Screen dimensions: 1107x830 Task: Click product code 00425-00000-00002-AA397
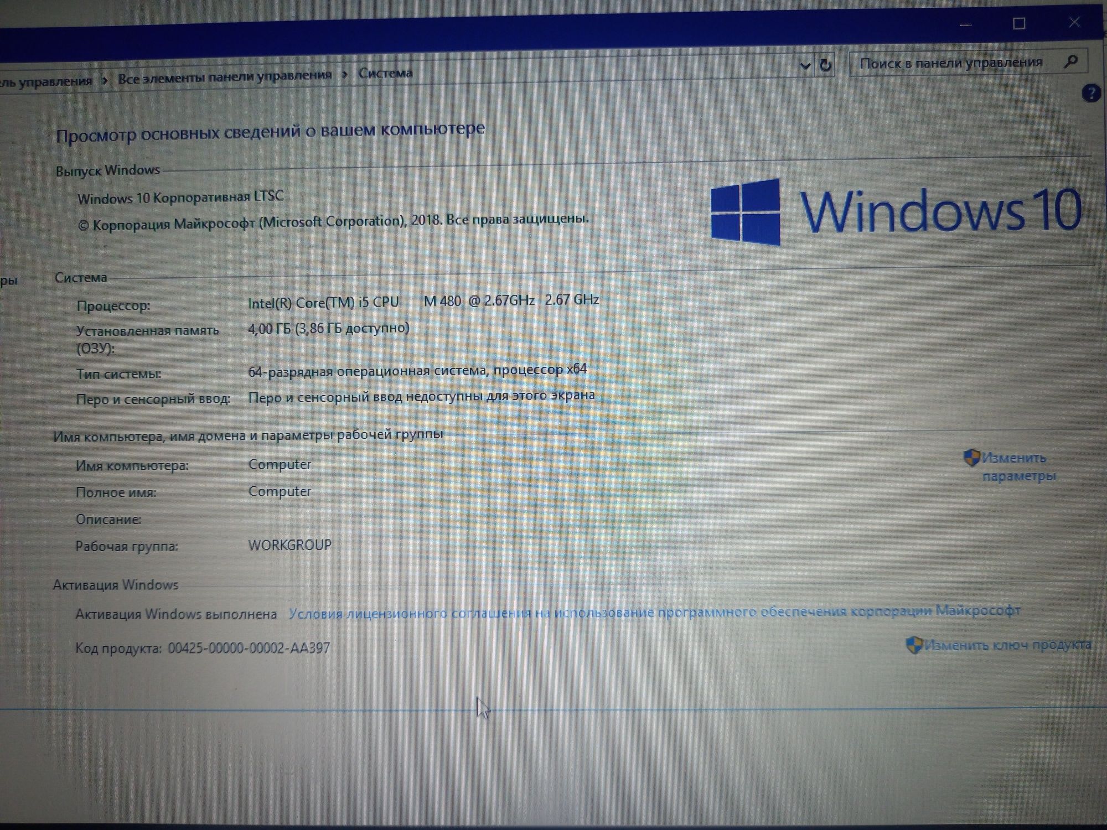coord(249,647)
